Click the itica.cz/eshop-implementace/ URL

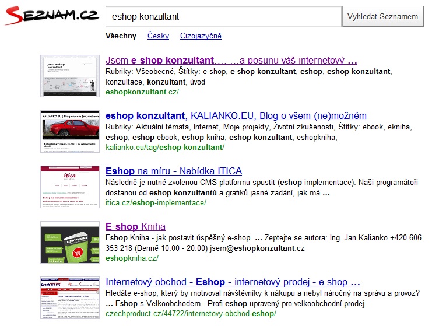156,203
